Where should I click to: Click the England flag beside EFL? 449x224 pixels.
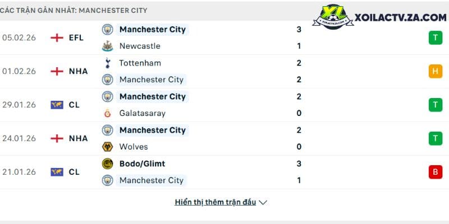[57, 38]
